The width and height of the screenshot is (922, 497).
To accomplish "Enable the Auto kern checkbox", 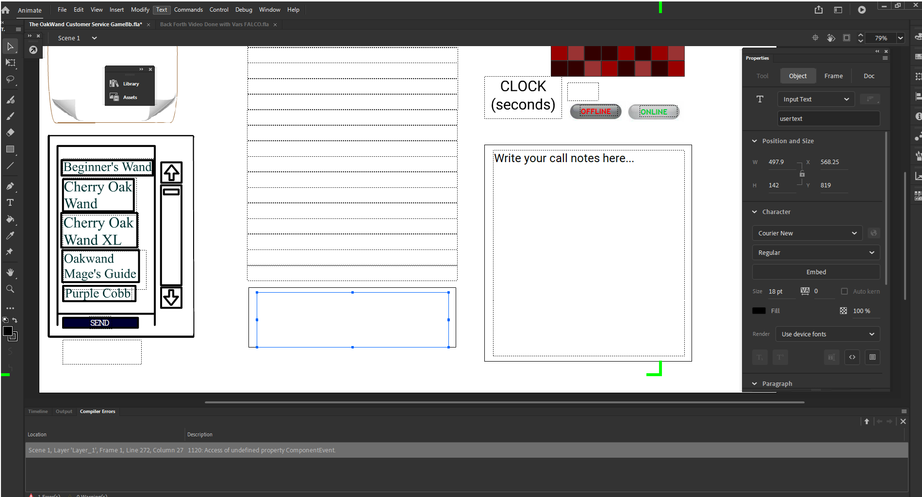I will (844, 291).
